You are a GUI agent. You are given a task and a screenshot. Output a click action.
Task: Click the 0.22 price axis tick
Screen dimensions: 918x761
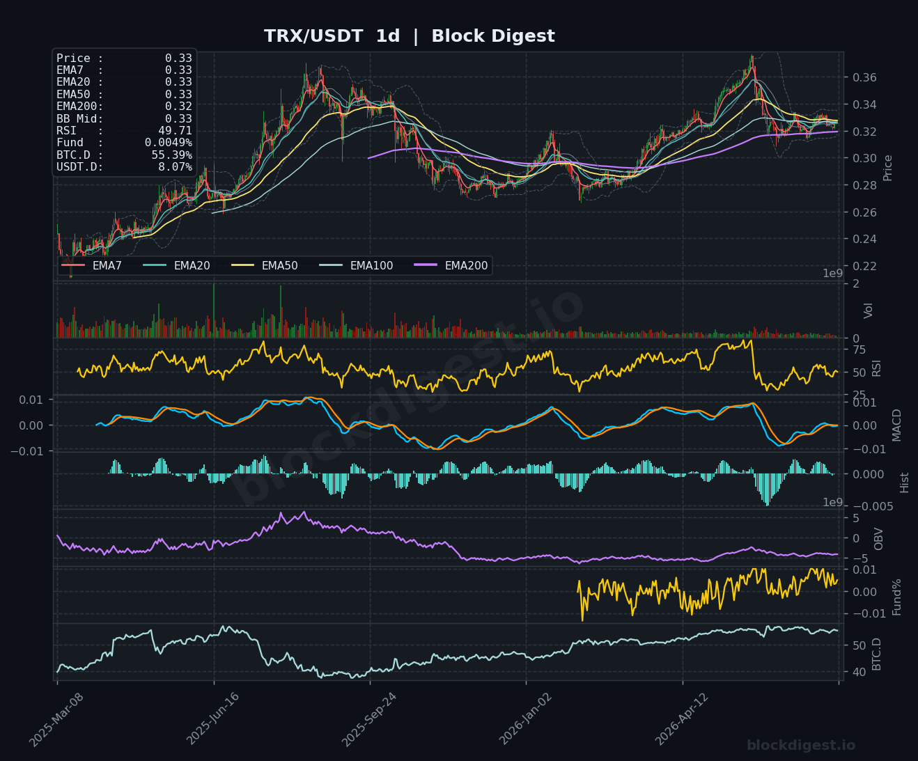point(864,267)
